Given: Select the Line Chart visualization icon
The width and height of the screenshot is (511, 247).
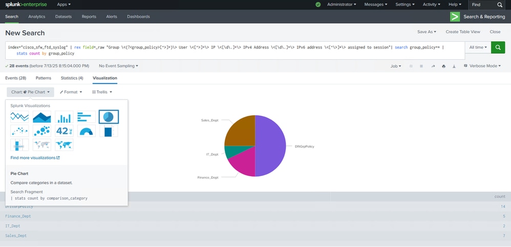Looking at the screenshot, I should pos(19,117).
